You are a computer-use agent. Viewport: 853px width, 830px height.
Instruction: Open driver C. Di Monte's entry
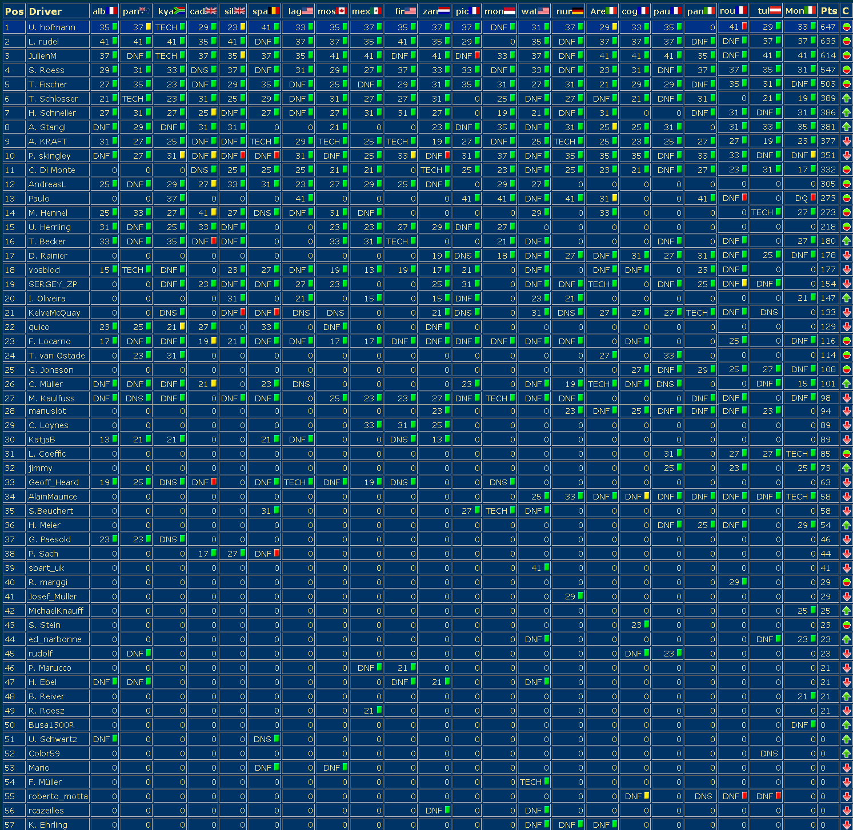pyautogui.click(x=51, y=170)
